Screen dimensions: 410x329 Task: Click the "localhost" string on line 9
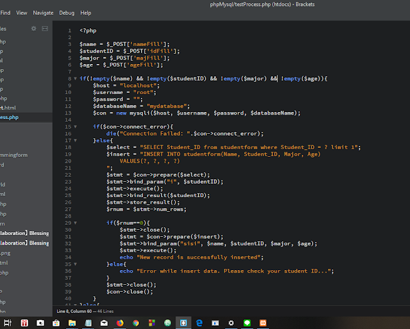point(138,86)
